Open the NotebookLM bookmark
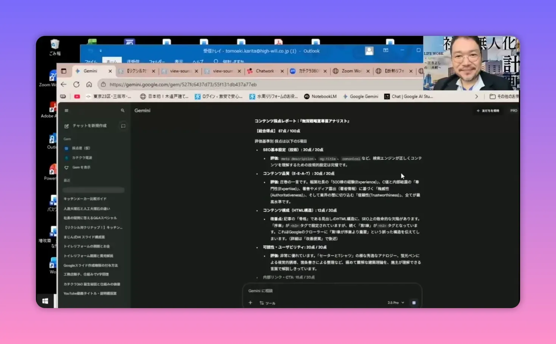Image resolution: width=556 pixels, height=344 pixels. click(320, 96)
